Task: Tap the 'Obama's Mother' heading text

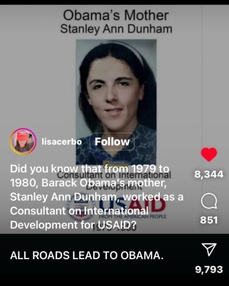Action: (x=116, y=15)
